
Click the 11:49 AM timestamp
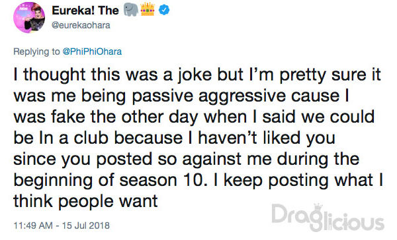[x=33, y=225]
